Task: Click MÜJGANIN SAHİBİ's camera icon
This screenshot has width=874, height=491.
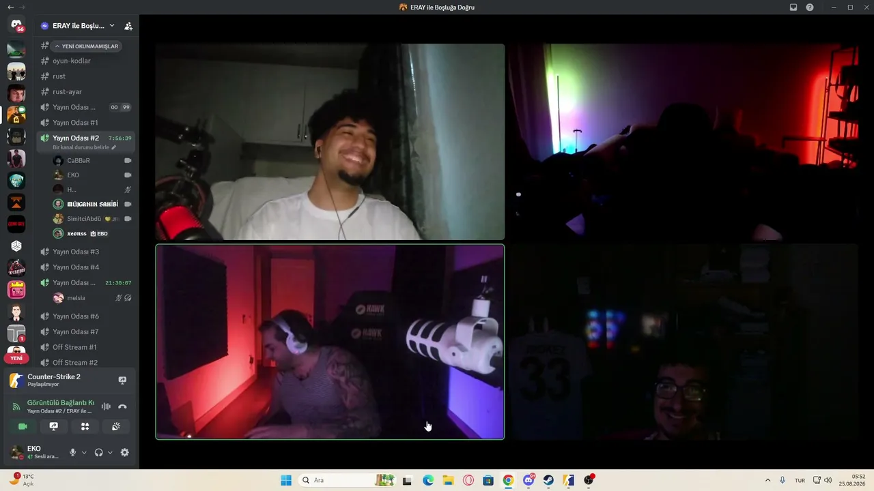Action: (x=128, y=205)
